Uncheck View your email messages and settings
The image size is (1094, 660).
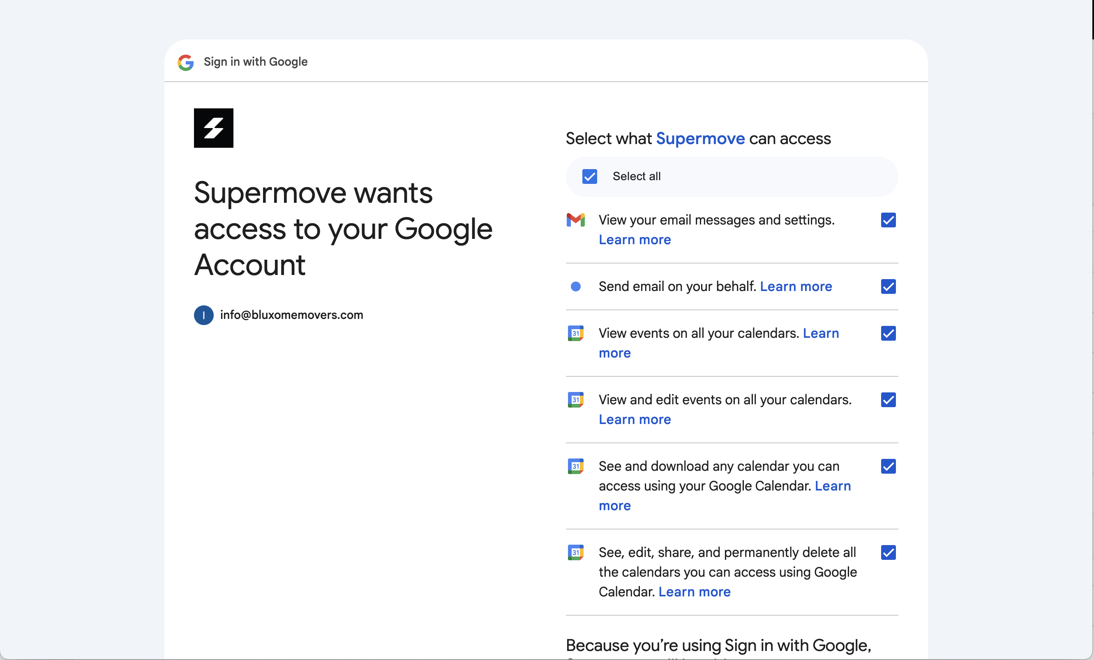(889, 220)
